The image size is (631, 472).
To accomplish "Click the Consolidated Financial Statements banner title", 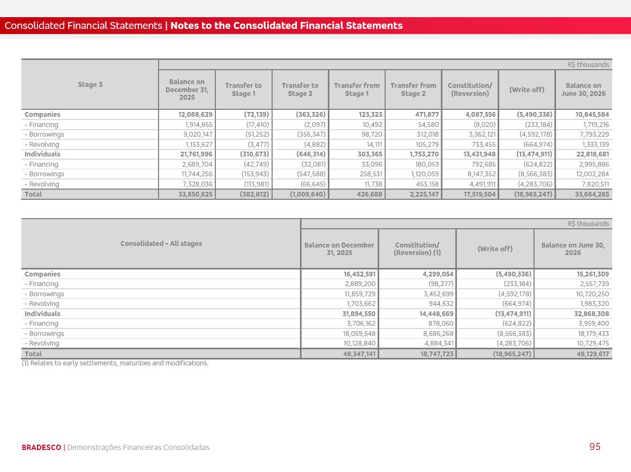I will 84,25.
